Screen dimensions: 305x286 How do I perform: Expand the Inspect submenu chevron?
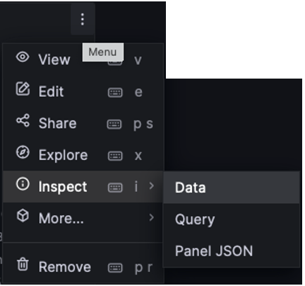pos(152,186)
